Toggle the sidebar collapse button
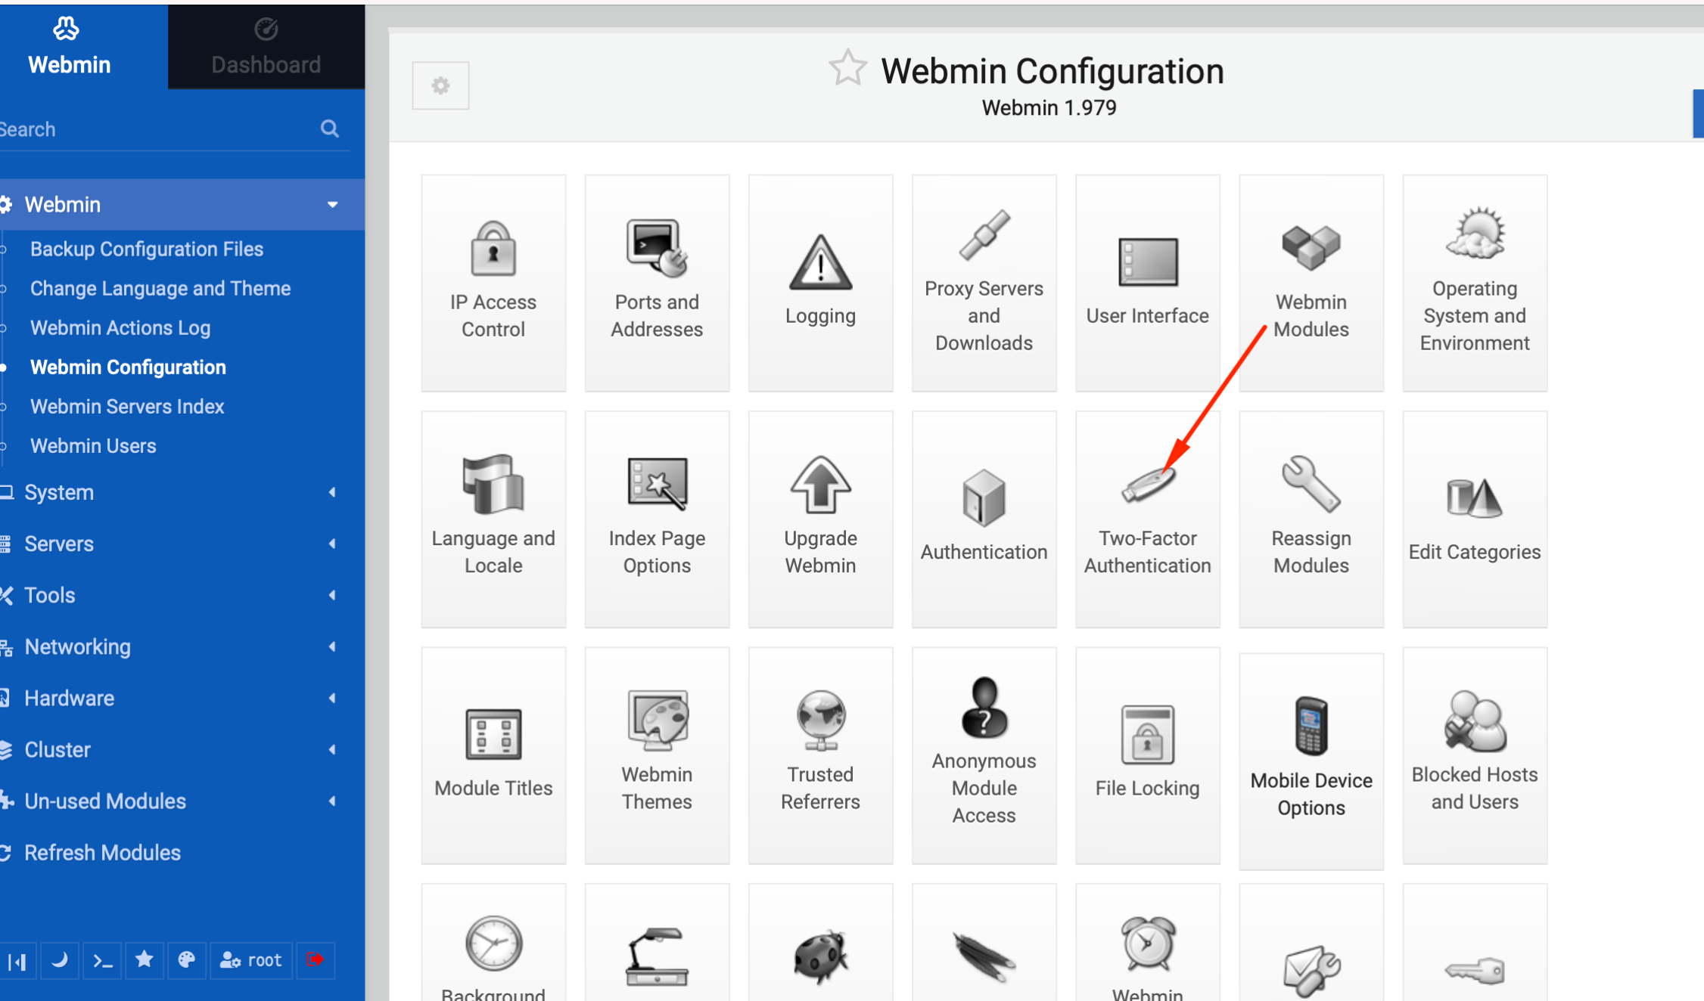Viewport: 1704px width, 1001px height. [x=17, y=960]
